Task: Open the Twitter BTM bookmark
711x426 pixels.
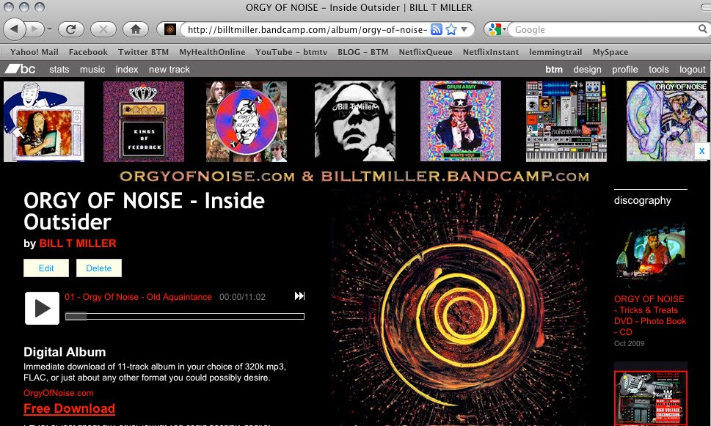Action: click(143, 52)
